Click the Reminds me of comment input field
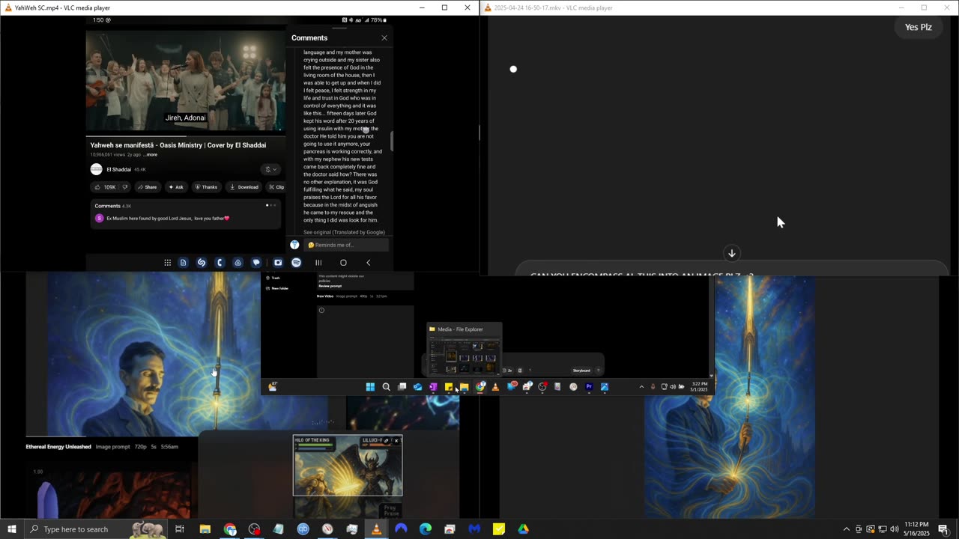959x539 pixels. click(x=348, y=245)
